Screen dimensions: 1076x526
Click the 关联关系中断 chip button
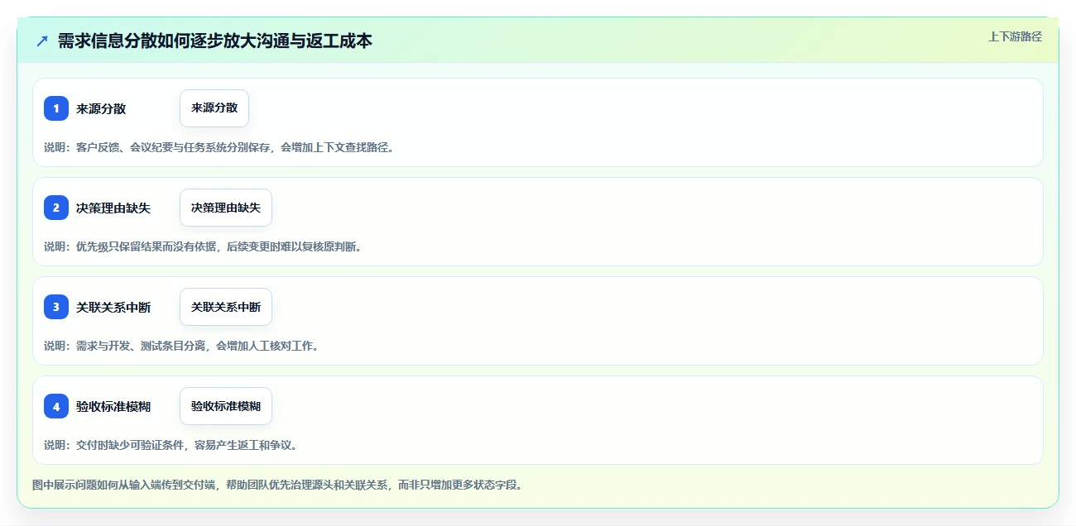coord(226,307)
